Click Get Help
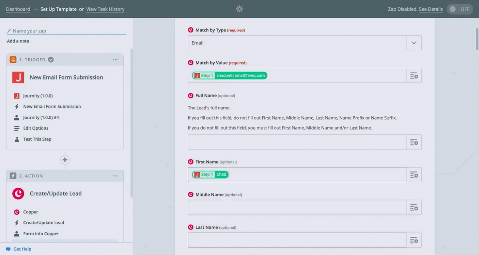This screenshot has height=255, width=479. pyautogui.click(x=22, y=249)
